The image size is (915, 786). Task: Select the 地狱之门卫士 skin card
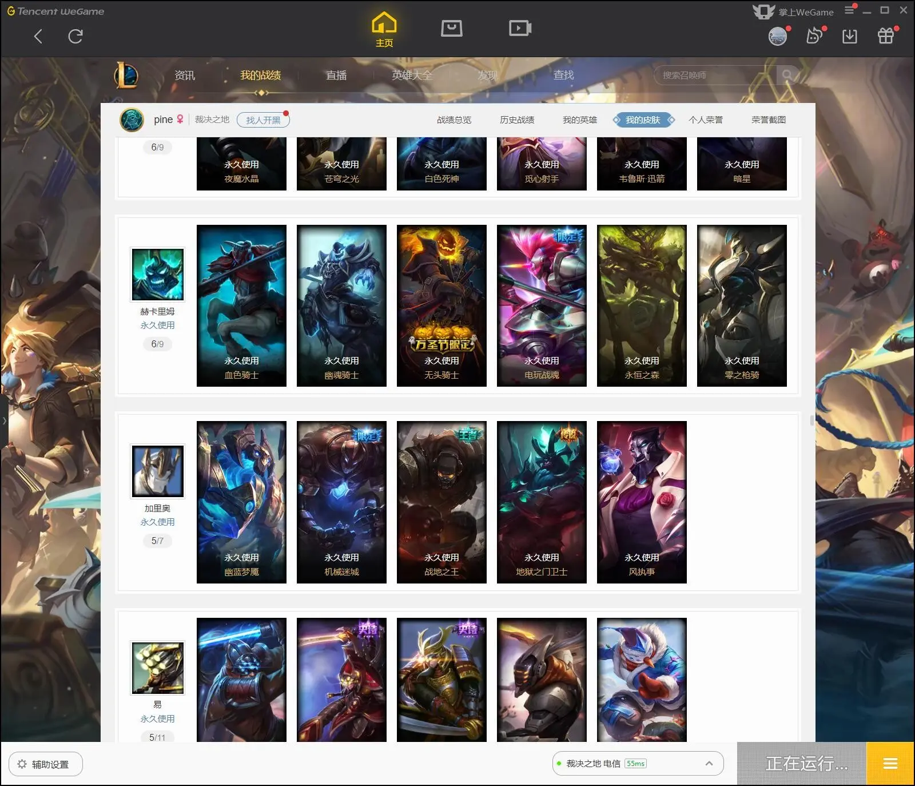542,502
